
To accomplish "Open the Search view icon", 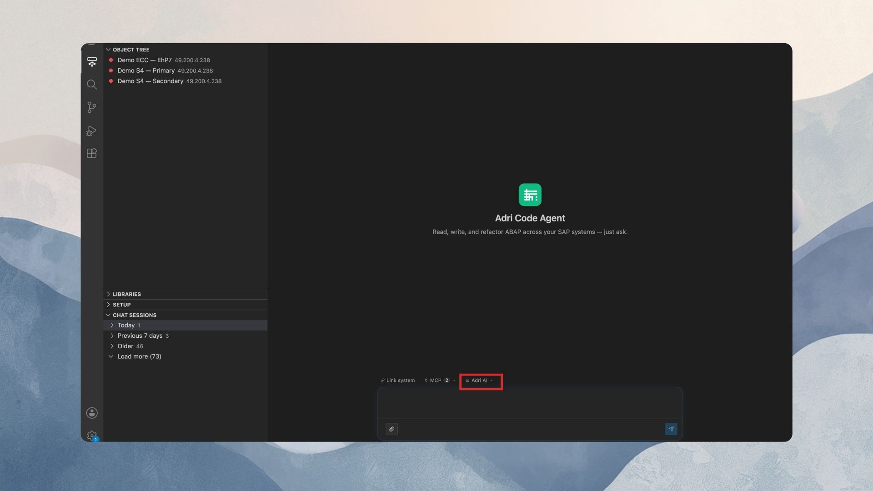I will tap(92, 85).
